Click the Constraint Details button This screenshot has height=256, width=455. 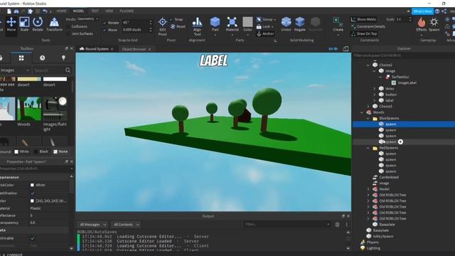368,26
